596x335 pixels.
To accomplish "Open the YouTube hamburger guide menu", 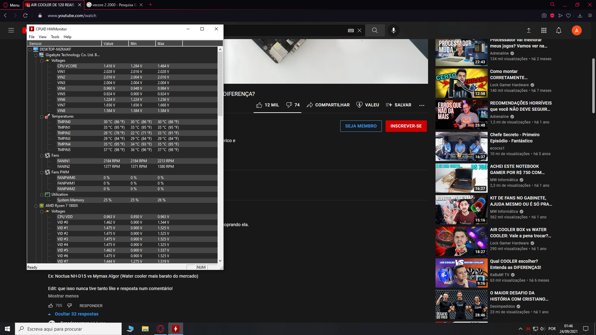I will click(x=11, y=30).
